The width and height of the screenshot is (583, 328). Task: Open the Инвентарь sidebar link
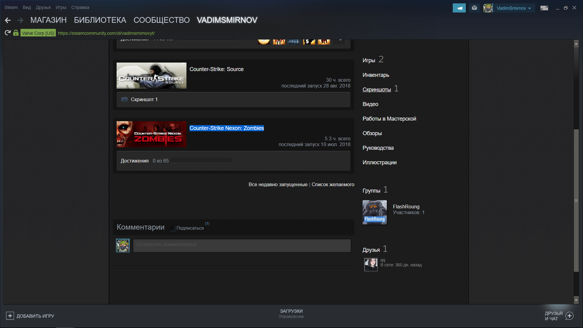point(376,75)
